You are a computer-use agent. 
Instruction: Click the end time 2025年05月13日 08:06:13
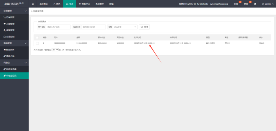[x=180, y=43]
